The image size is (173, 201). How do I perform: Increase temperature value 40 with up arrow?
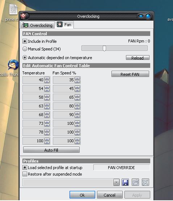click(47, 78)
